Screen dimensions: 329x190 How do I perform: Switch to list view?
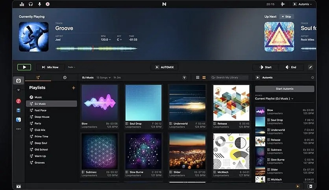pyautogui.click(x=198, y=77)
